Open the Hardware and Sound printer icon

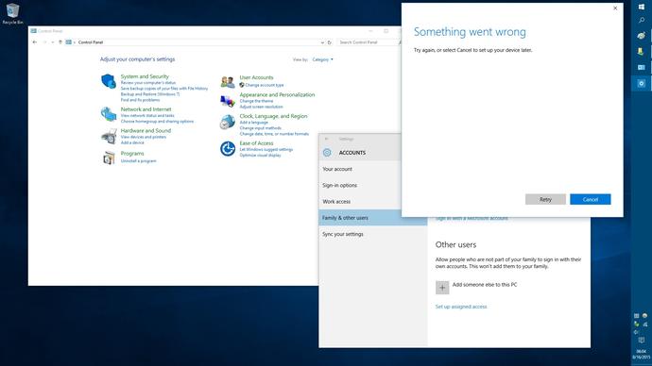click(109, 136)
